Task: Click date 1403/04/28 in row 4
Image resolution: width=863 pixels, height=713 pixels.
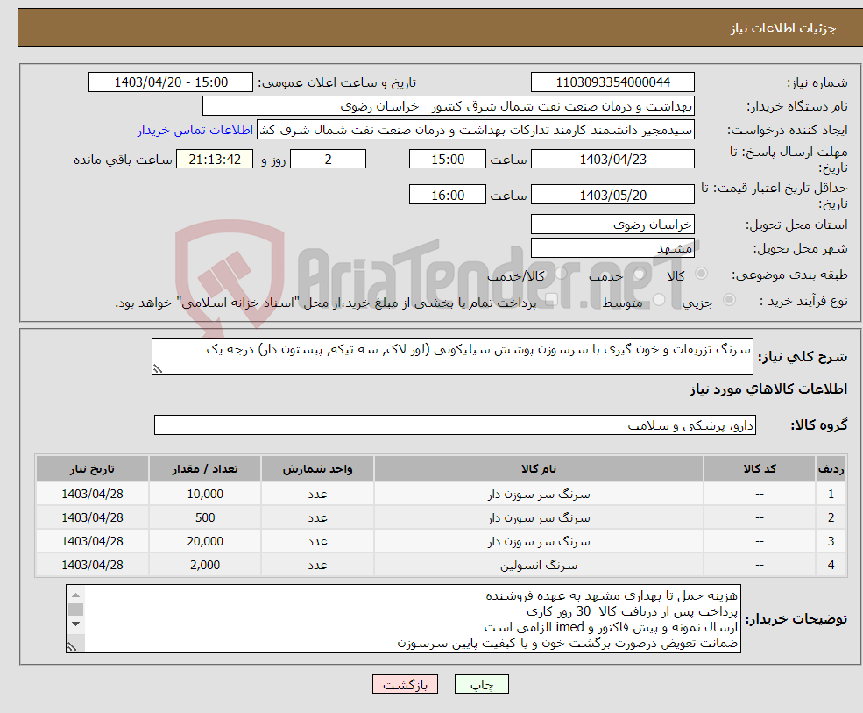Action: pyautogui.click(x=93, y=566)
